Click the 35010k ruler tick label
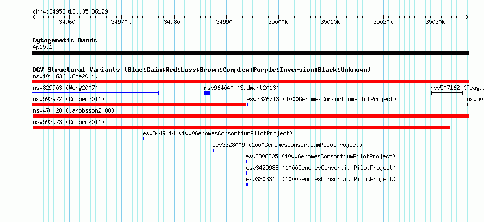The image size is (484, 222). (331, 22)
